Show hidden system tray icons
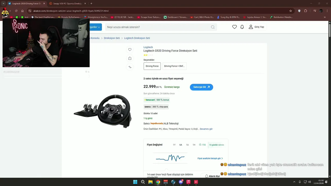Screen dimensions: 331x186 (295, 182)
